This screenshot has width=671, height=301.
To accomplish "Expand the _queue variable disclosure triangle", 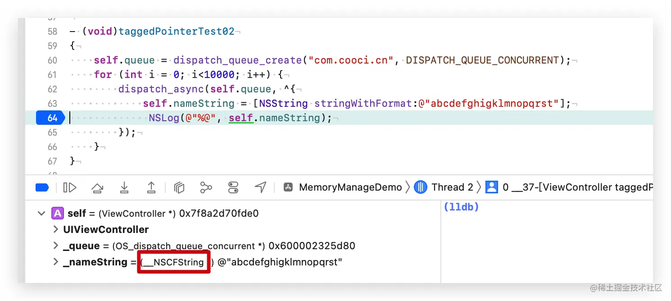I will pos(55,246).
